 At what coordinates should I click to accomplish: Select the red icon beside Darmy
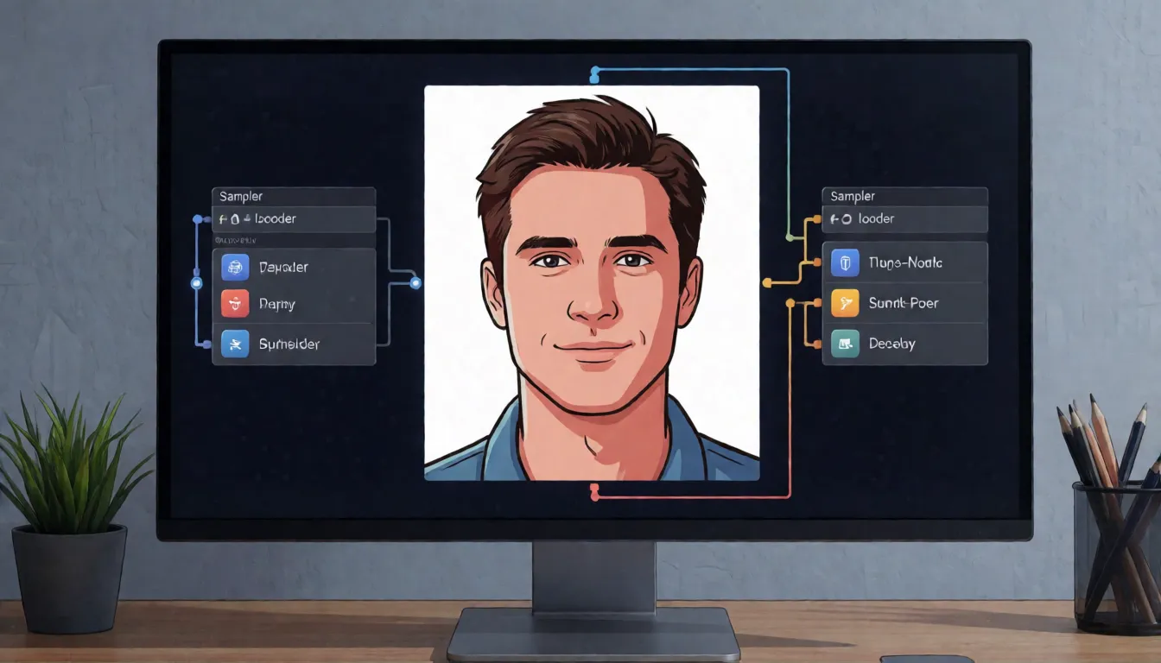tap(235, 304)
